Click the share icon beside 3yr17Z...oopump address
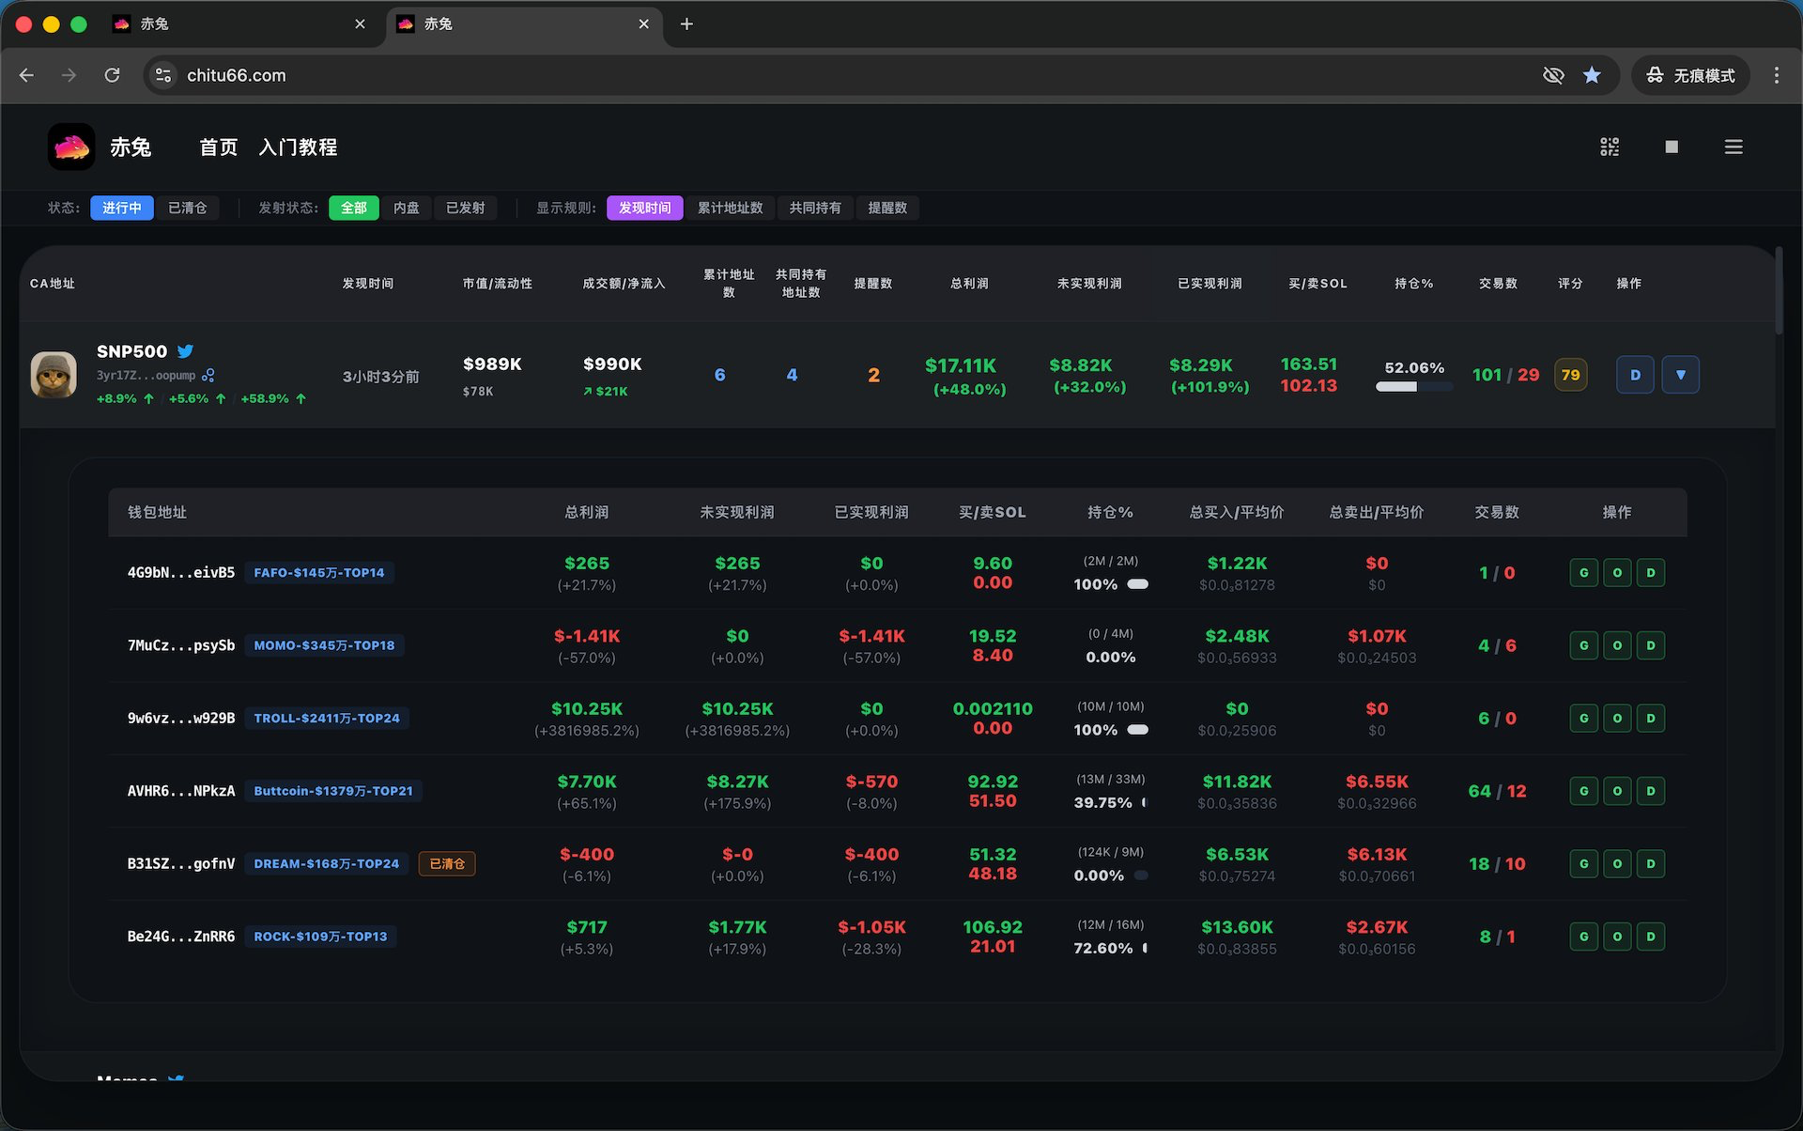This screenshot has height=1131, width=1803. coord(208,375)
